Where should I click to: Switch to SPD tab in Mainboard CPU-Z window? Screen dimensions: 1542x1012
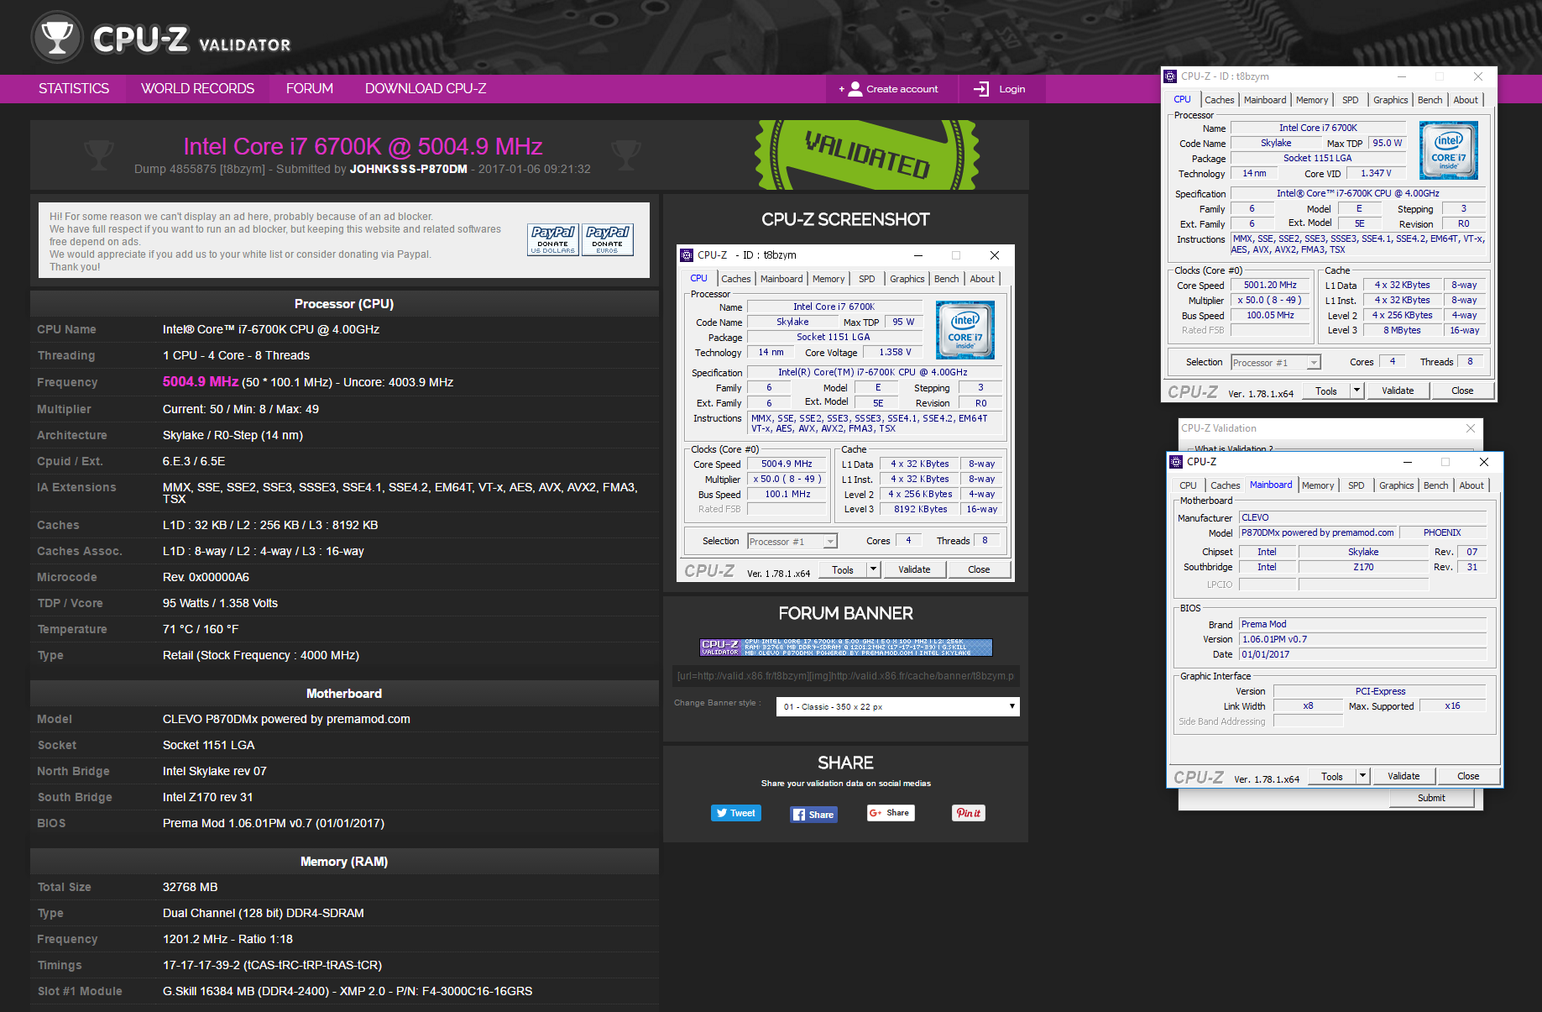point(1356,485)
